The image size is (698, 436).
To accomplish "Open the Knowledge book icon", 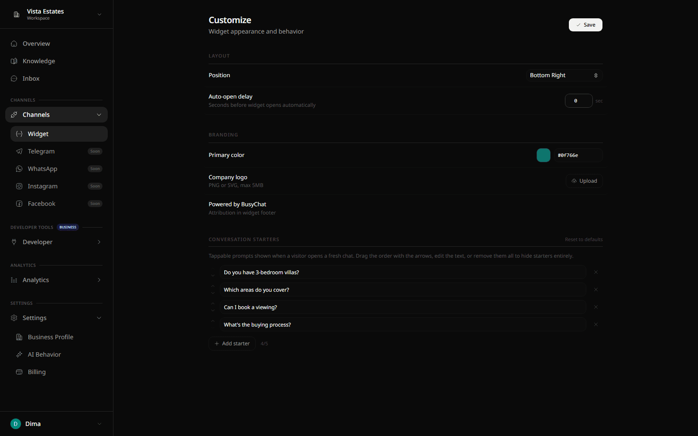I will 14,61.
